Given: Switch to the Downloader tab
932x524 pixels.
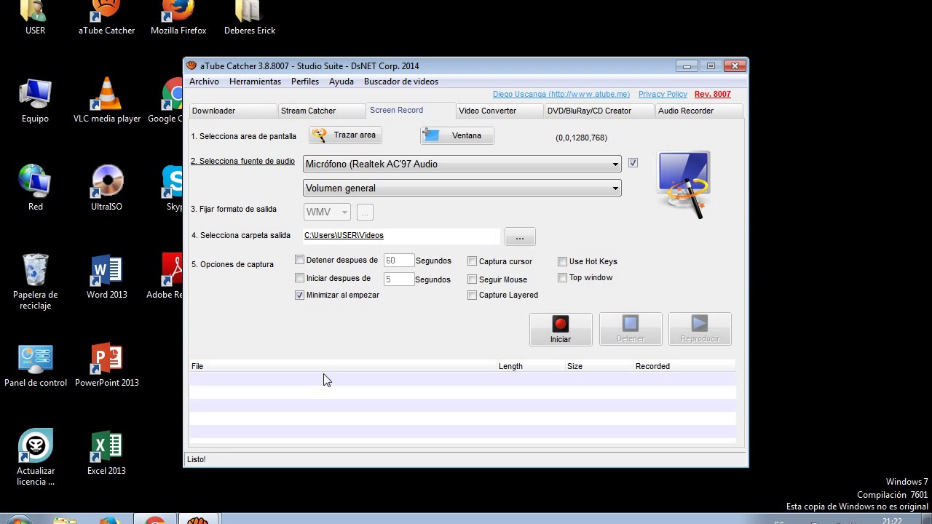Looking at the screenshot, I should tap(232, 111).
